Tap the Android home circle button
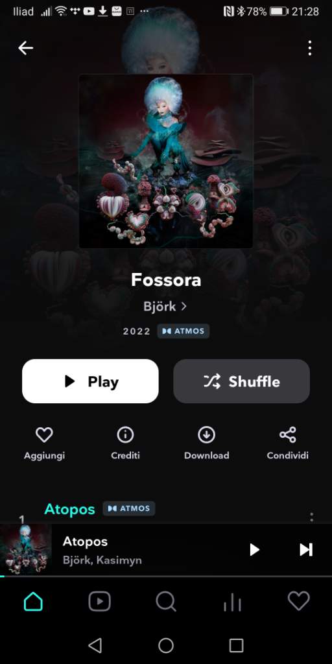Screen dimensions: 332x664 click(166, 645)
